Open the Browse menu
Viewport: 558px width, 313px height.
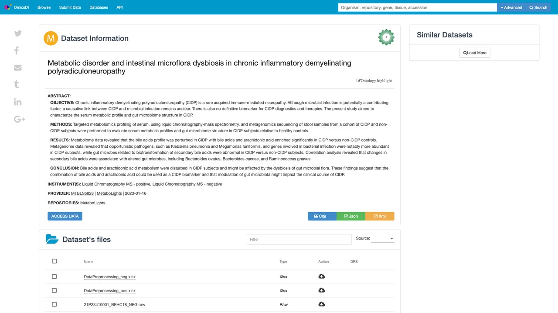coord(44,7)
